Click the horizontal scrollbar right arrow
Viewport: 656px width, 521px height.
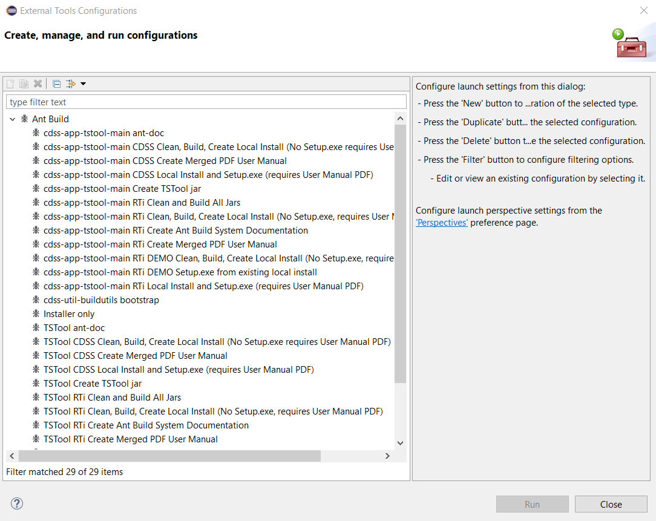[x=388, y=456]
